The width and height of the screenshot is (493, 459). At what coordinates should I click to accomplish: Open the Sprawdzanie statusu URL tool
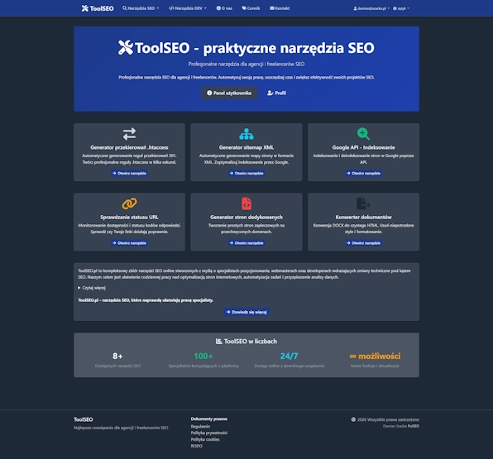click(x=129, y=243)
